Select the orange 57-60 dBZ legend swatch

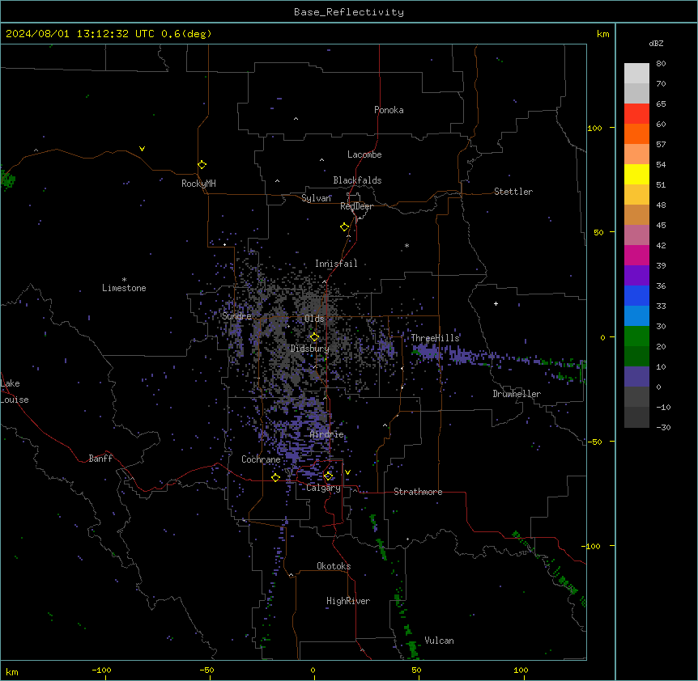tap(636, 133)
